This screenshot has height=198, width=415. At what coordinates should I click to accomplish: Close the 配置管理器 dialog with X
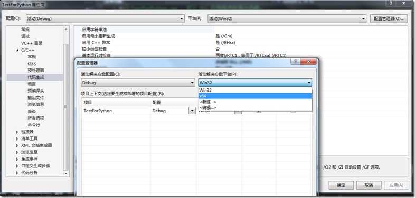[308, 62]
